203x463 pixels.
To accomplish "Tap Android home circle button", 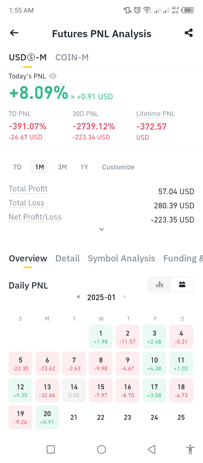I will 101,449.
